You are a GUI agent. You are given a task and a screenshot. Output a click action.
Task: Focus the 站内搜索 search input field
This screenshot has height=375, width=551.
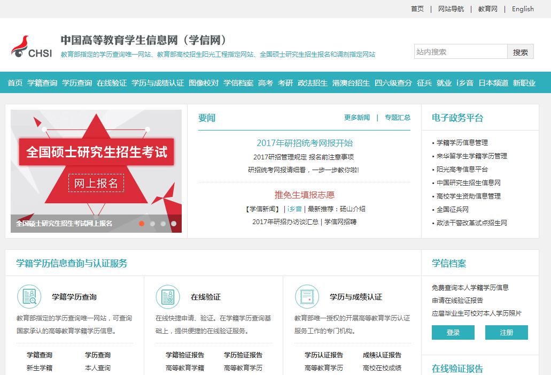(460, 52)
